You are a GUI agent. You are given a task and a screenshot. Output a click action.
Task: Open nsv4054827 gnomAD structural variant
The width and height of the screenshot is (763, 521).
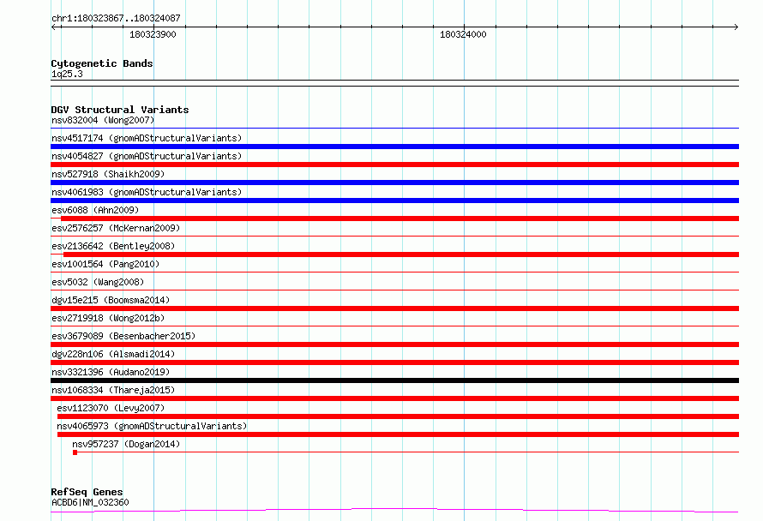pos(147,156)
